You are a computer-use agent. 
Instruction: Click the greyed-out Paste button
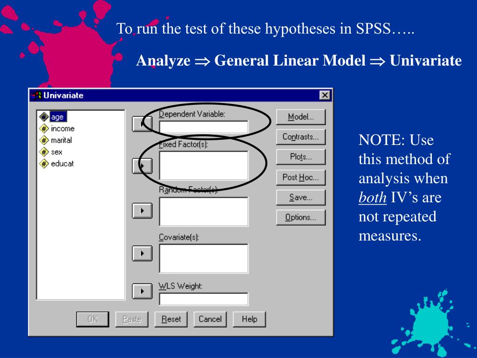pos(132,319)
